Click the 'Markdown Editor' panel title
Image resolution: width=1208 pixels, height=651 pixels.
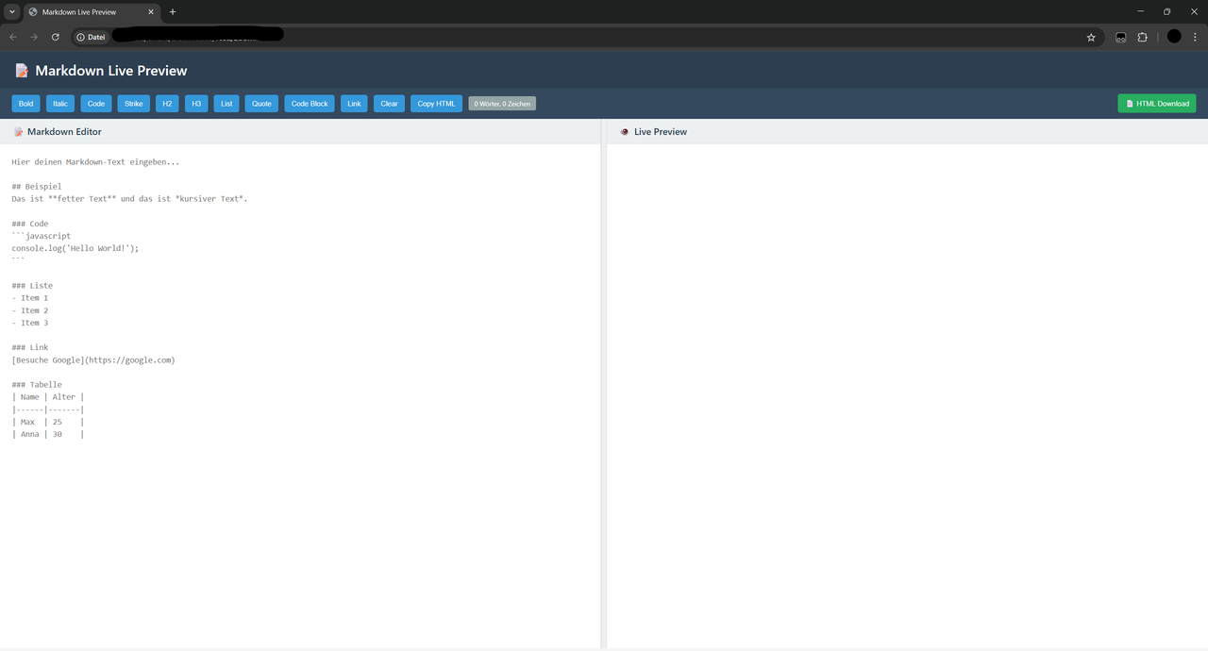[64, 132]
